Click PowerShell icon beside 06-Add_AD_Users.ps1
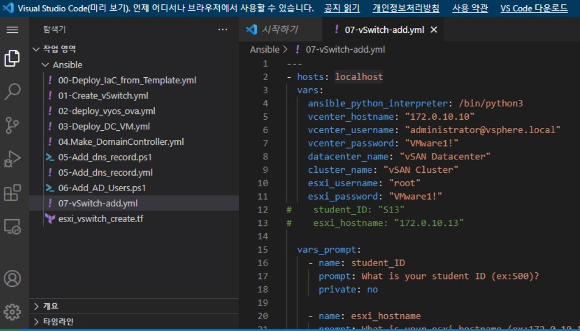Screen dimensions: 580x331 (x=50, y=188)
